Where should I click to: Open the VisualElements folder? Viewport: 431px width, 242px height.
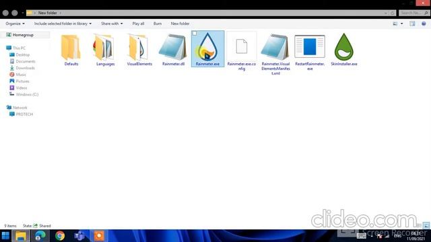[139, 50]
